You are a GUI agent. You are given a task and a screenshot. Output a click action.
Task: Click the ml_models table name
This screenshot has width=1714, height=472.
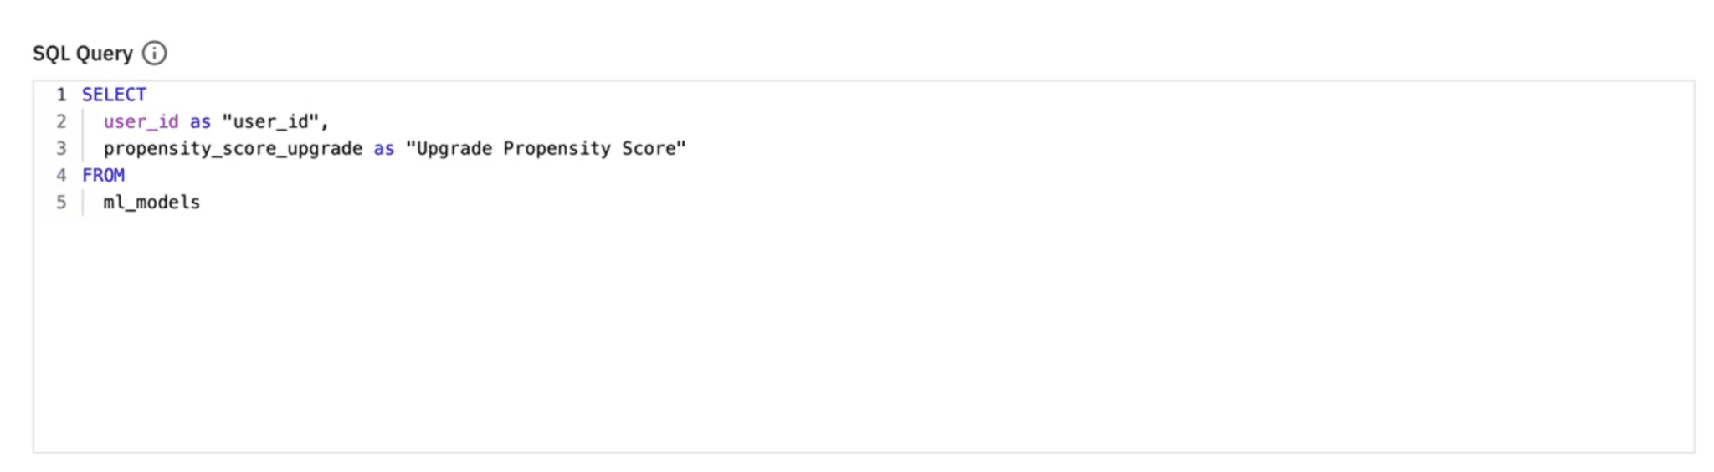151,202
